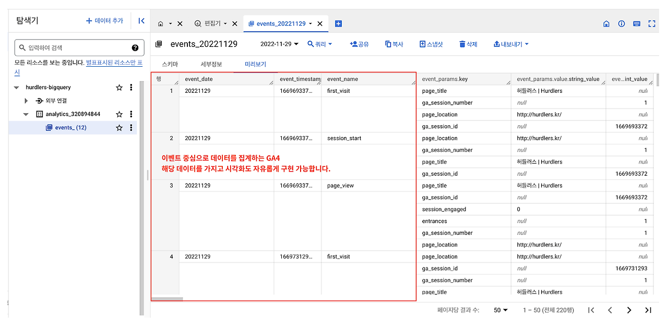Go to the first results page

click(x=591, y=310)
